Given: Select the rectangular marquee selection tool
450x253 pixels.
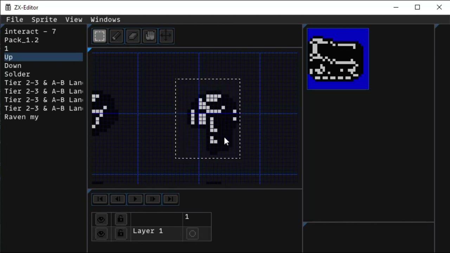Looking at the screenshot, I should tap(99, 36).
